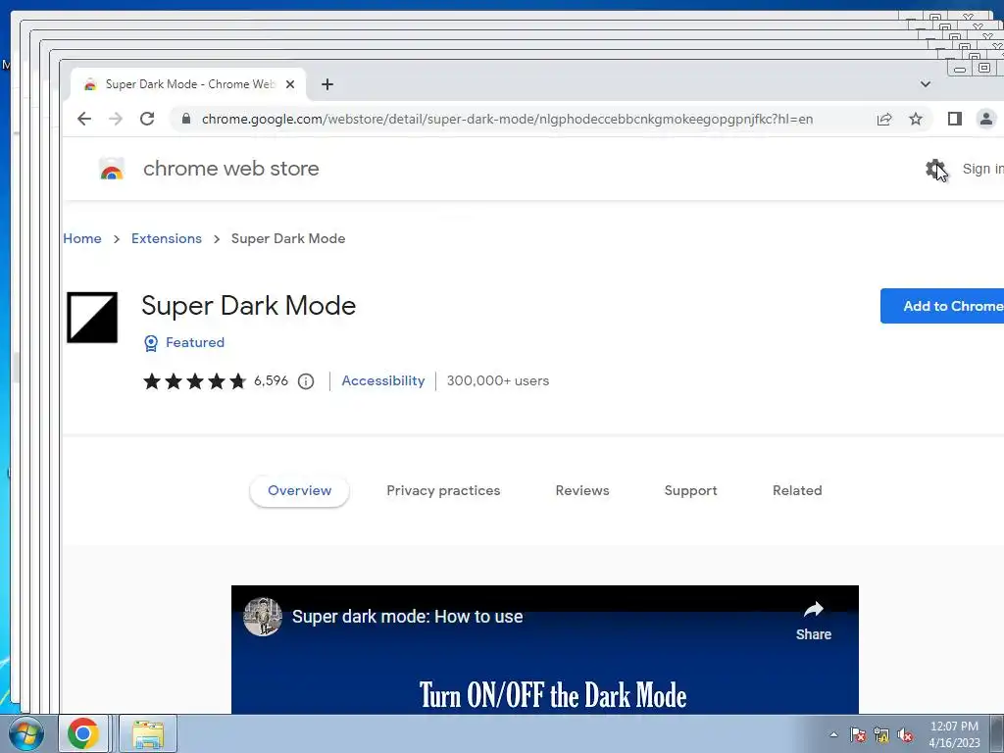The height and width of the screenshot is (753, 1004).
Task: Open the Chrome profile avatar
Action: 986,119
